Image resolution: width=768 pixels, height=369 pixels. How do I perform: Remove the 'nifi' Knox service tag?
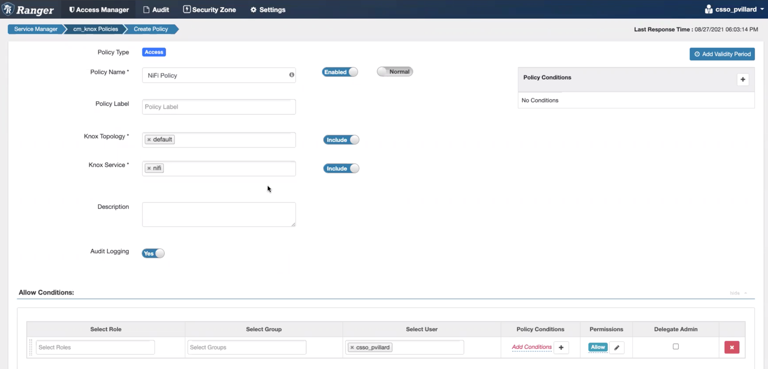pyautogui.click(x=149, y=168)
